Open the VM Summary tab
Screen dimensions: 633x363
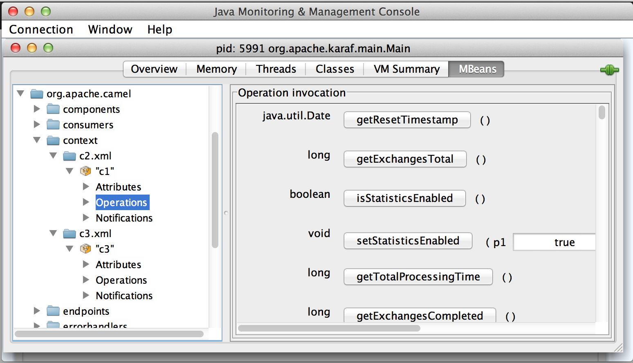(406, 69)
